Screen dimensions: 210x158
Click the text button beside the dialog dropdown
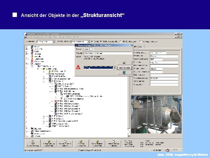pyautogui.click(x=125, y=68)
